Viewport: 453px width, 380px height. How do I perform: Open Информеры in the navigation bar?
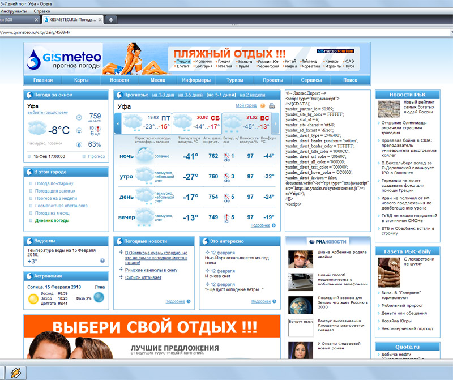(x=196, y=80)
